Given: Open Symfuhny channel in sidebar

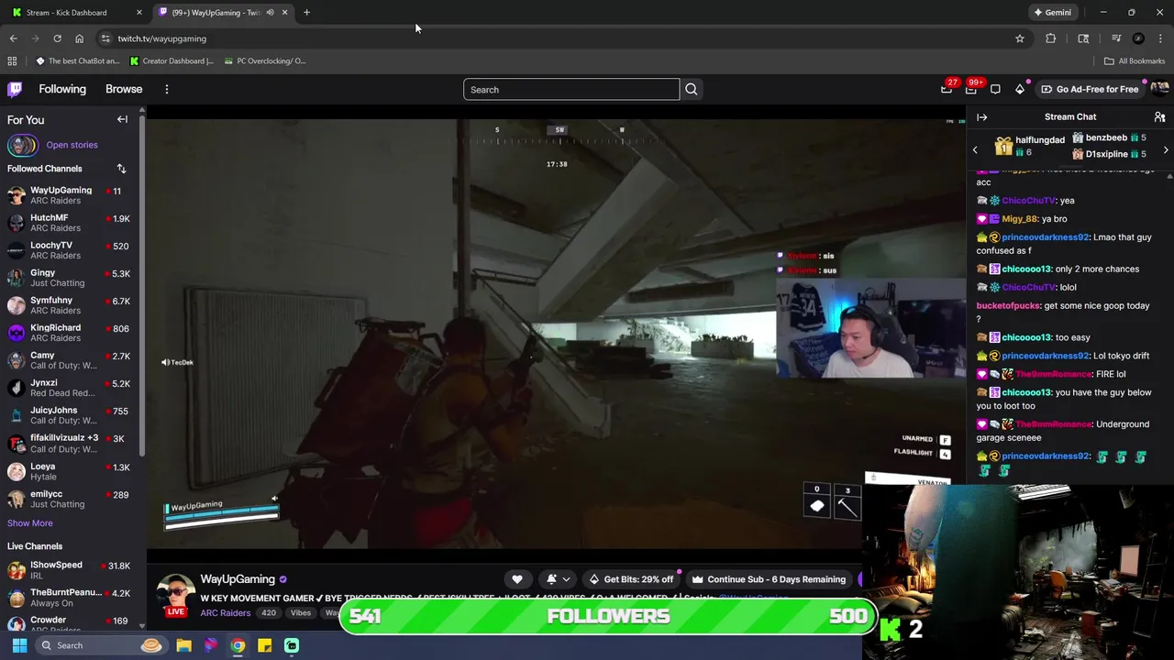Looking at the screenshot, I should (x=72, y=305).
